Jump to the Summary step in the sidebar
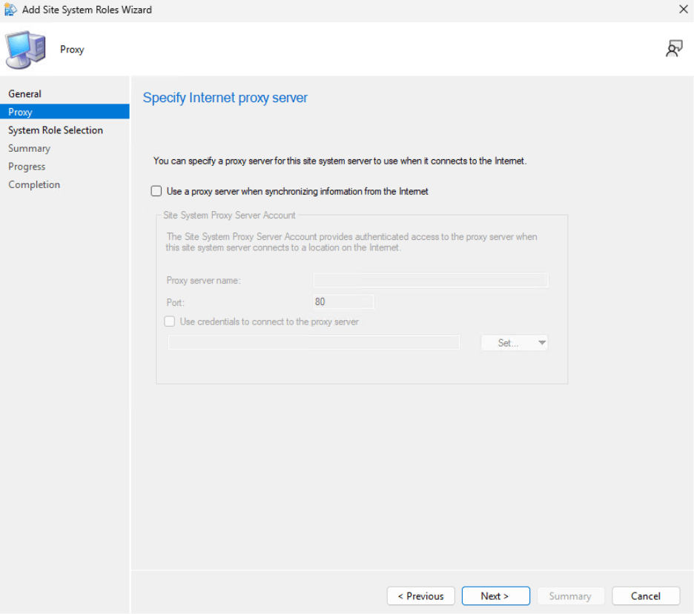 pyautogui.click(x=29, y=148)
